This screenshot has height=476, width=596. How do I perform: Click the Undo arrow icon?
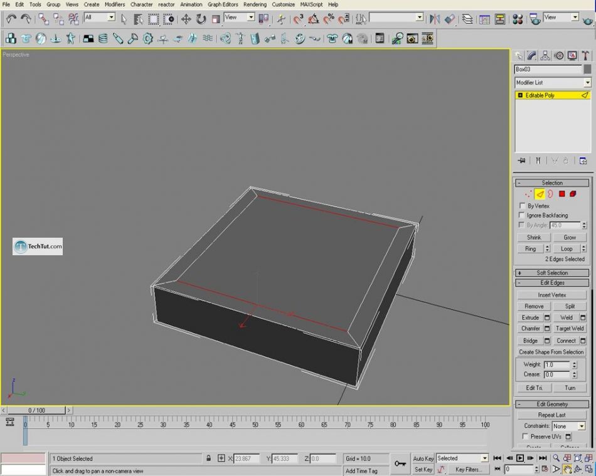click(x=11, y=19)
